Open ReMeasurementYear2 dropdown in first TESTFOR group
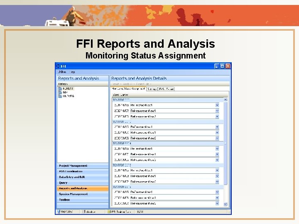 tap(217, 117)
